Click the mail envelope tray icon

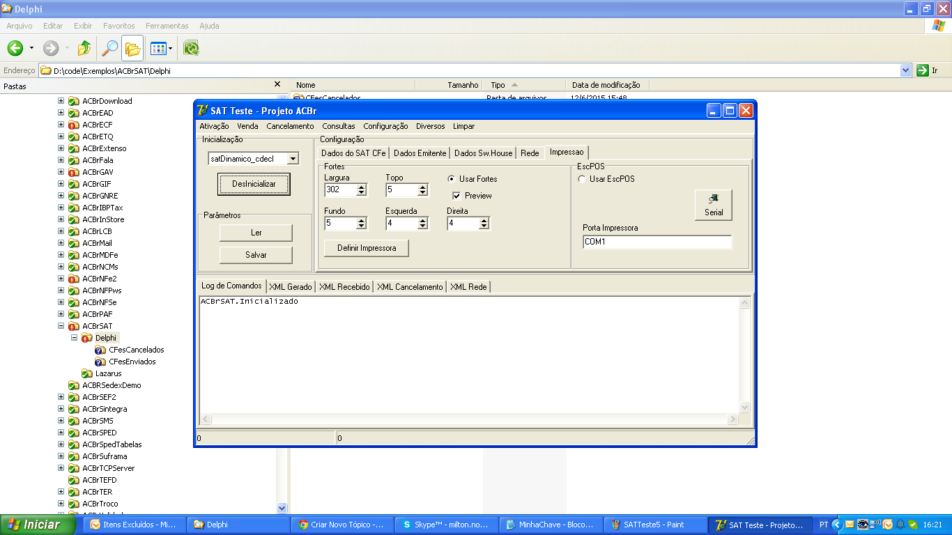point(850,525)
